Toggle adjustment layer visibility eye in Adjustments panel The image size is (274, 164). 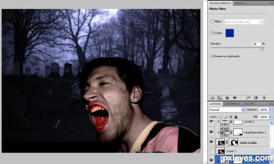235,98
